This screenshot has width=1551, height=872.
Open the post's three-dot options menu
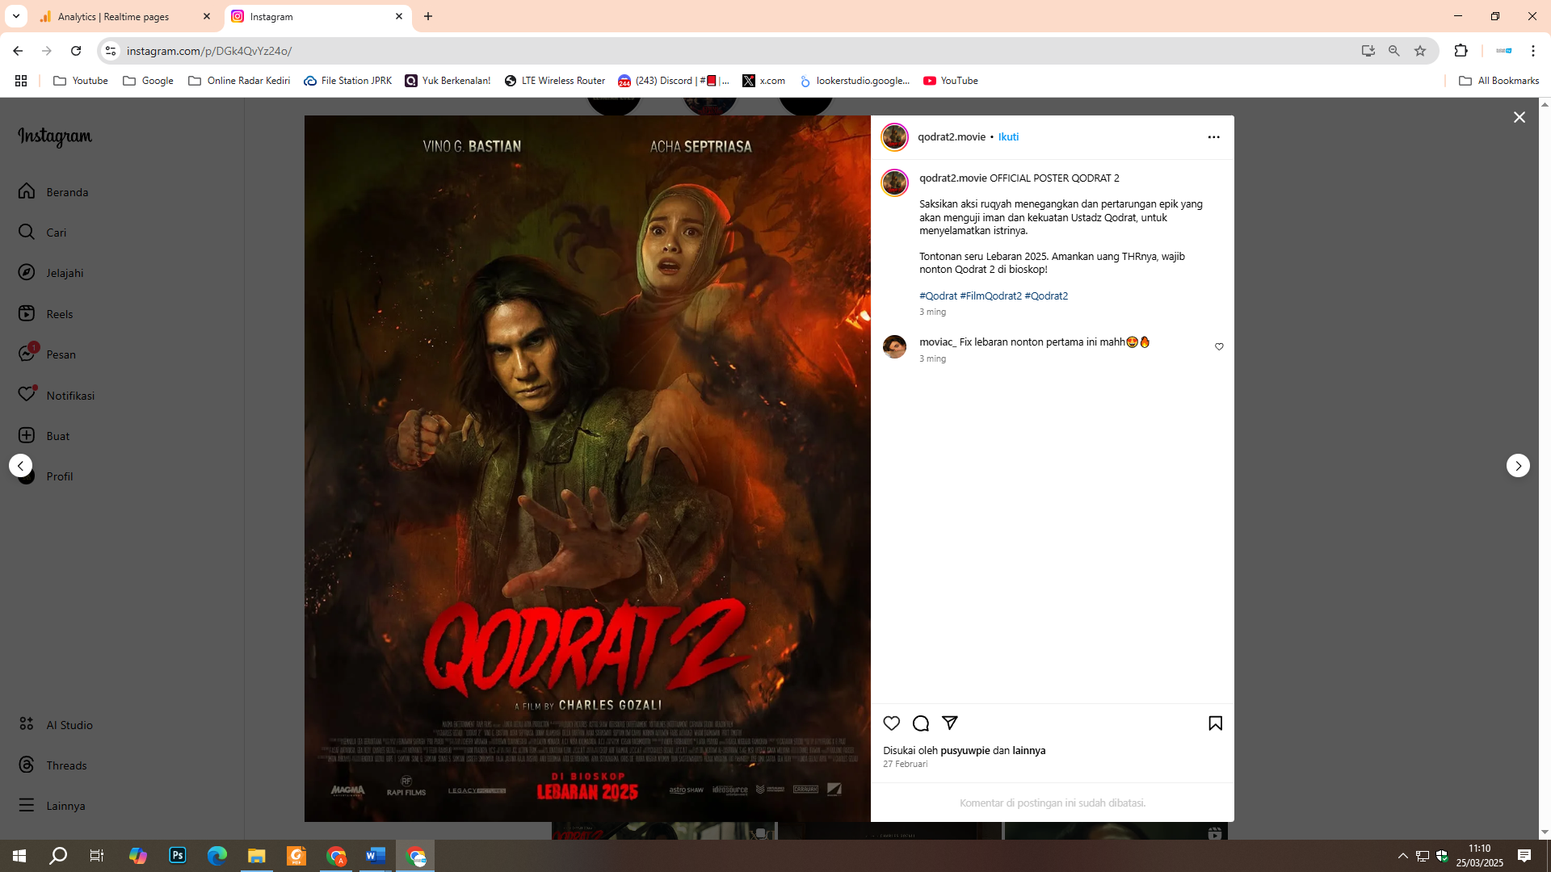click(x=1213, y=137)
